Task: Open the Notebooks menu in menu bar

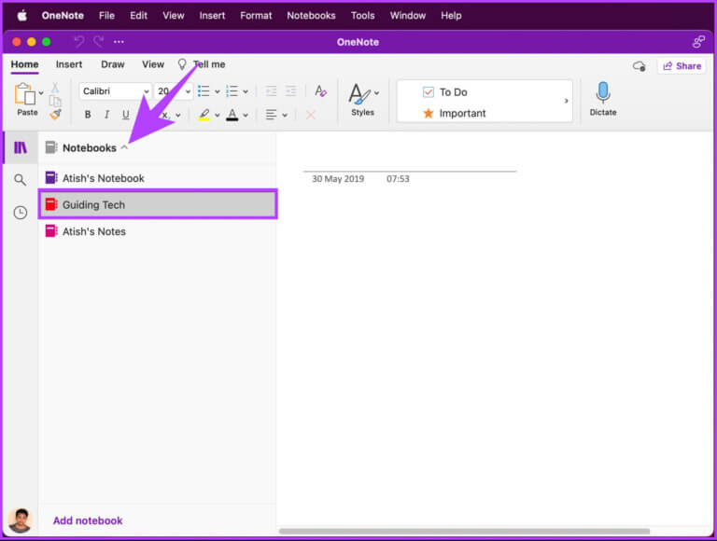Action: click(x=312, y=16)
